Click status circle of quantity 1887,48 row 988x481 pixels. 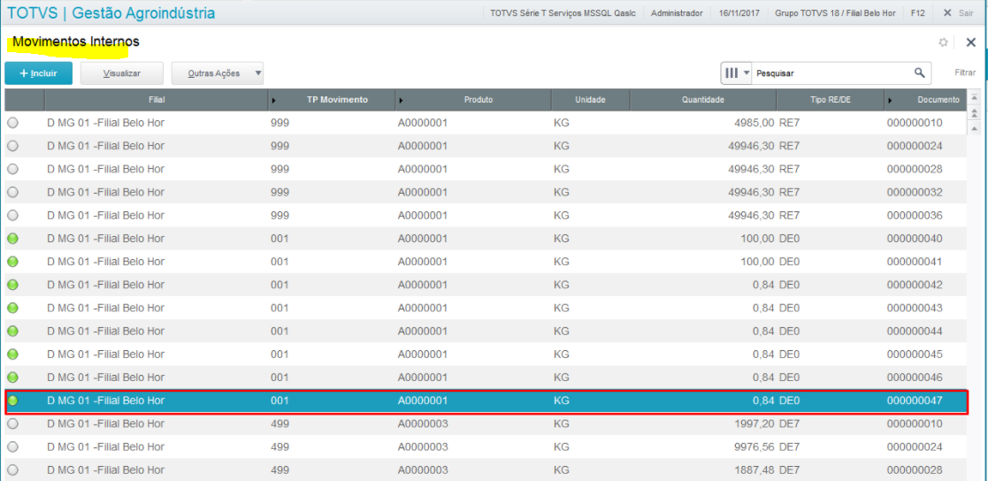coord(12,470)
